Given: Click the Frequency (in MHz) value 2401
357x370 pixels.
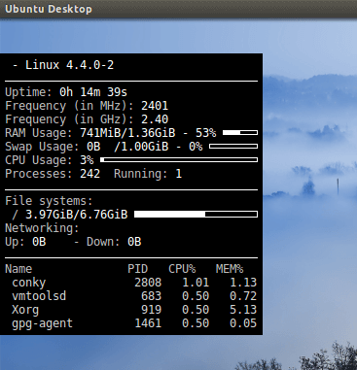Looking at the screenshot, I should [x=155, y=106].
